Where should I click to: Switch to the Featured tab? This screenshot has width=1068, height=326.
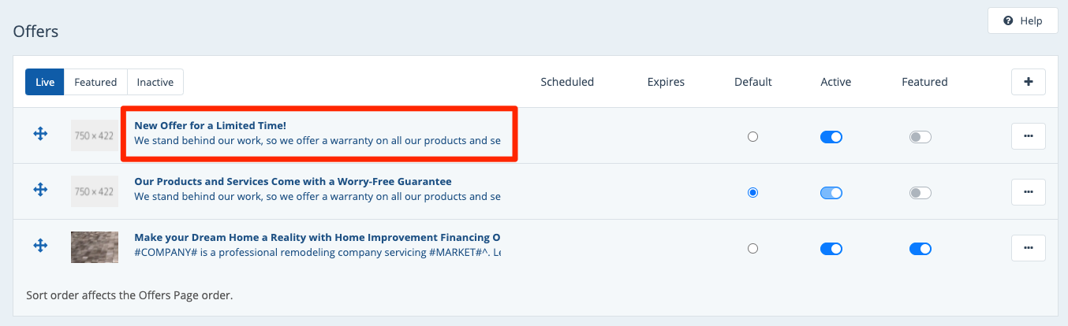(95, 82)
